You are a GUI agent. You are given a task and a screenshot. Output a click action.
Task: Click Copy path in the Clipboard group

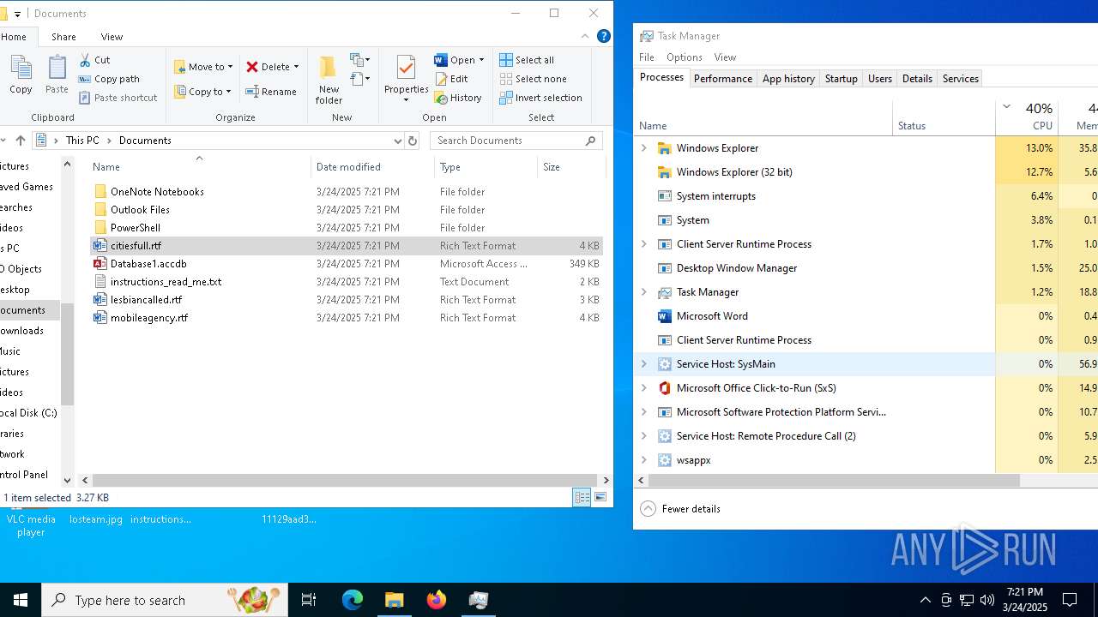coord(109,79)
